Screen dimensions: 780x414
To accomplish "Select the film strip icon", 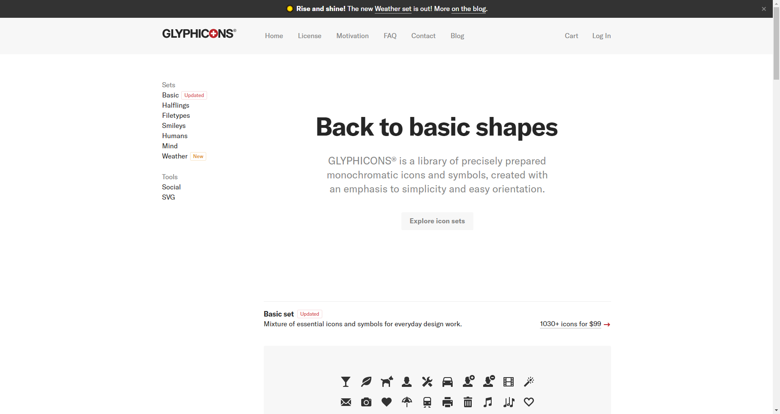I will (x=509, y=382).
